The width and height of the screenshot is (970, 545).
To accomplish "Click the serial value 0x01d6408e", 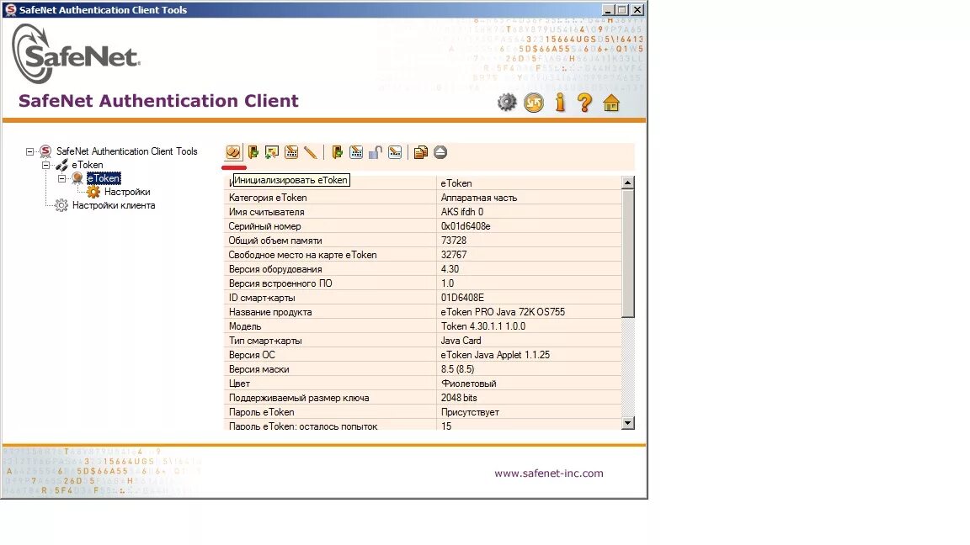I will click(x=466, y=226).
